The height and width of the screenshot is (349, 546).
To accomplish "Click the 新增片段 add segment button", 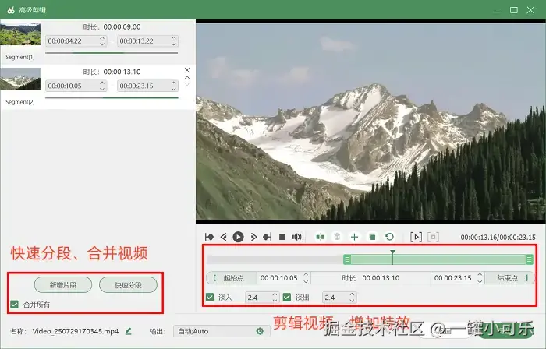I will [63, 285].
